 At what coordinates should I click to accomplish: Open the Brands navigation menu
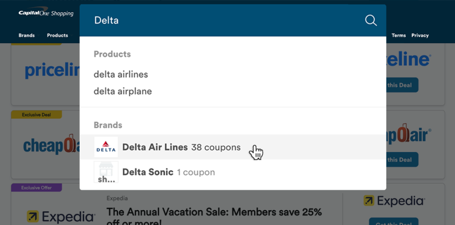click(27, 35)
